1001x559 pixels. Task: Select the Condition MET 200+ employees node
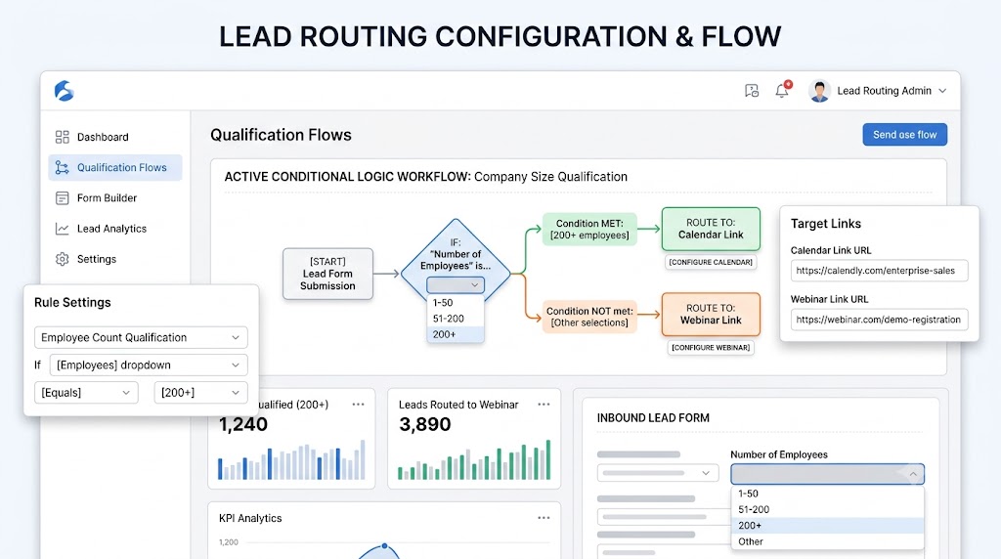point(589,229)
